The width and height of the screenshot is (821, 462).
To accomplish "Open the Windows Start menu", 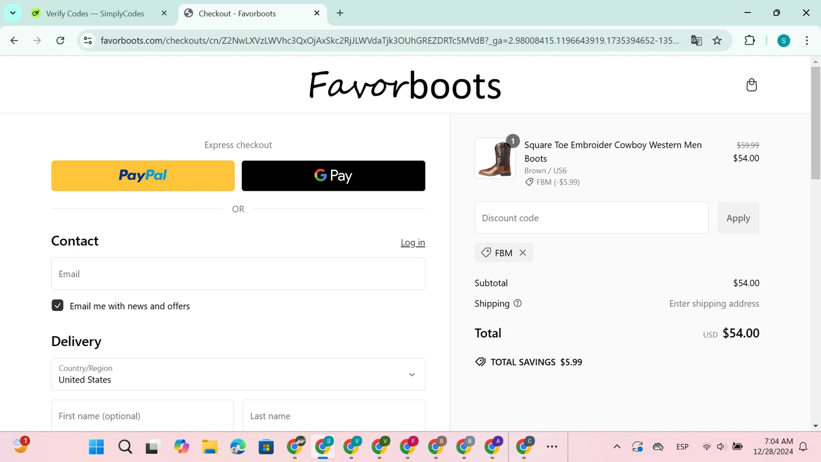I will (96, 447).
